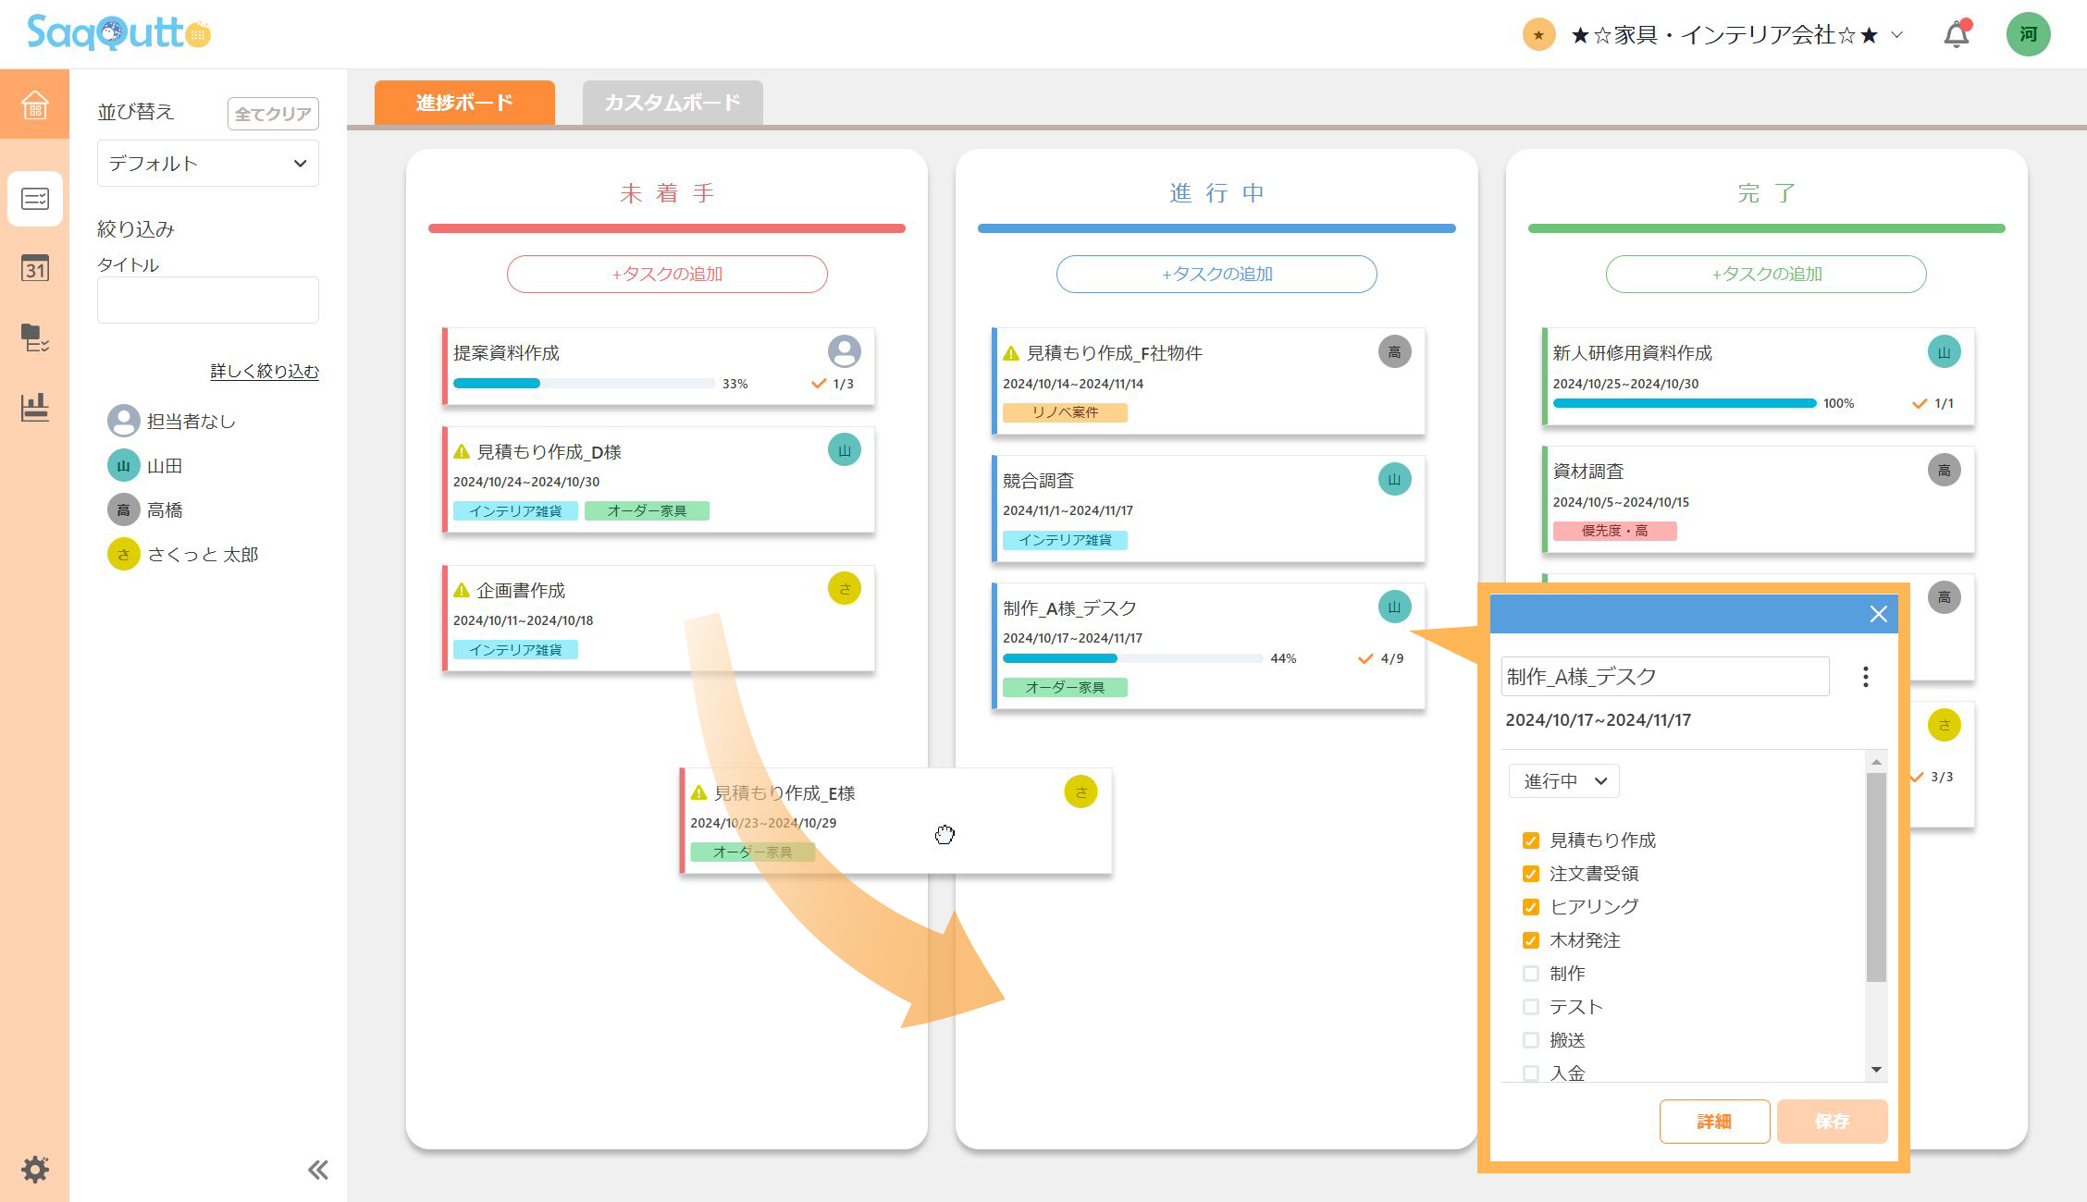Viewport: 2087px width, 1202px height.
Task: Click the 詳細 button in popup
Action: point(1713,1121)
